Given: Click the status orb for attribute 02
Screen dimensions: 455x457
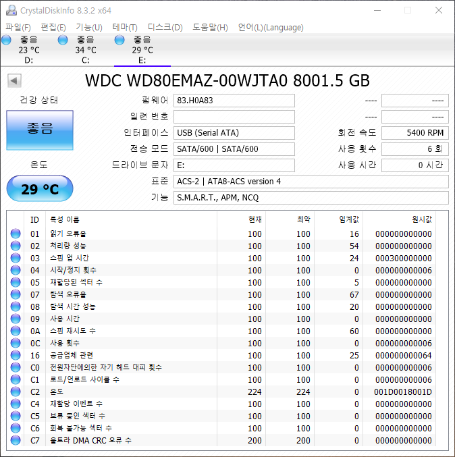Looking at the screenshot, I should [16, 246].
